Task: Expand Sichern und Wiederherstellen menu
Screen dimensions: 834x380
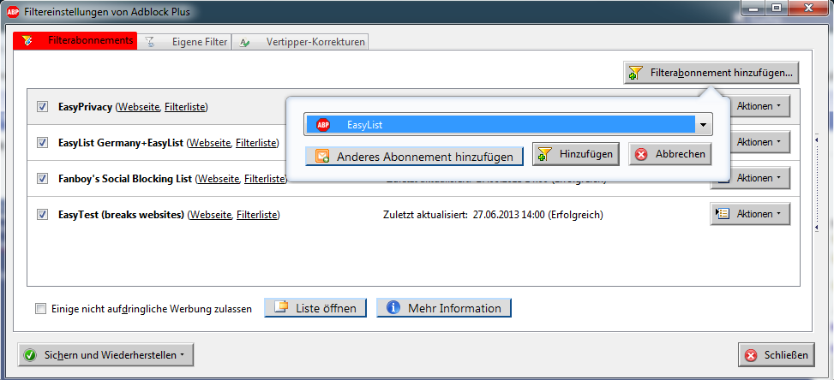Action: (105, 355)
